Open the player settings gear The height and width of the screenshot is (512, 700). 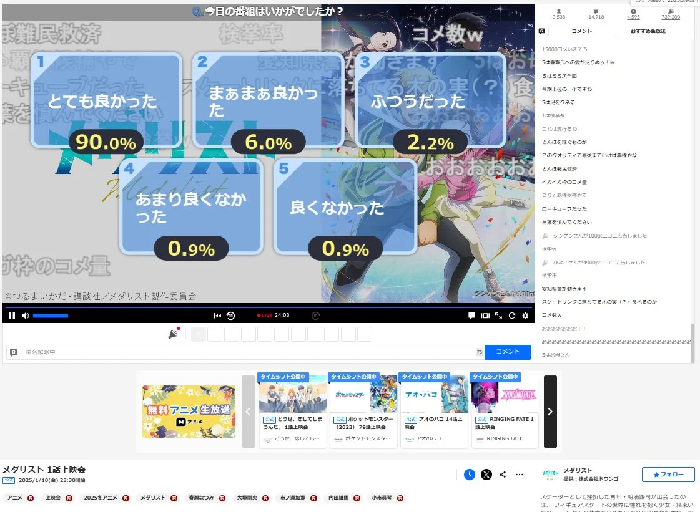click(525, 316)
